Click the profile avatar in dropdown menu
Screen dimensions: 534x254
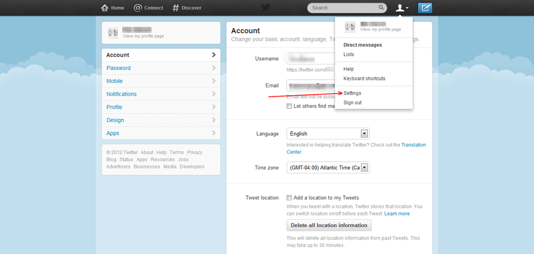(350, 27)
